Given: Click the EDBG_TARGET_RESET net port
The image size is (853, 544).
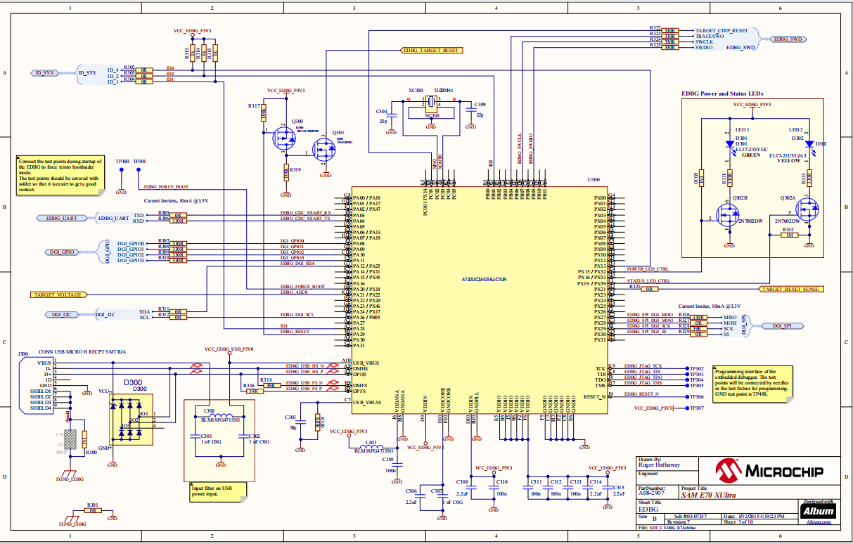Looking at the screenshot, I should (x=431, y=51).
